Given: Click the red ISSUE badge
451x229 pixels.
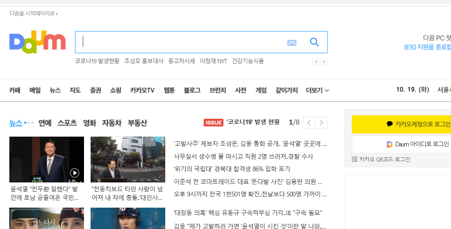Looking at the screenshot, I should click(213, 123).
